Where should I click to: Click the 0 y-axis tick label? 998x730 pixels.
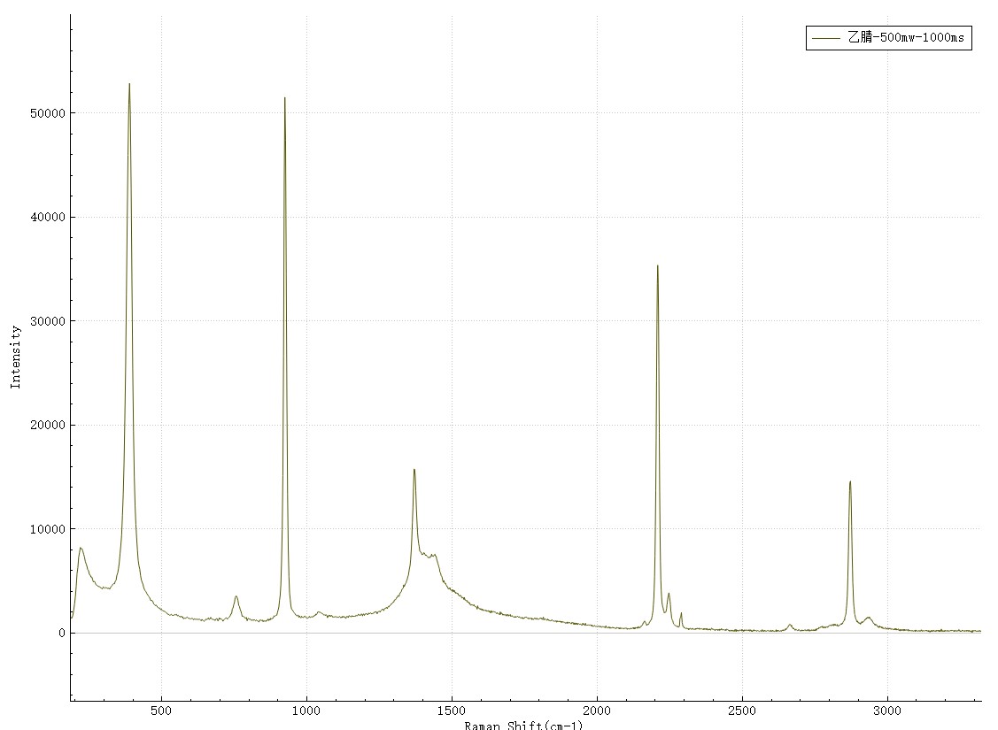pyautogui.click(x=61, y=634)
